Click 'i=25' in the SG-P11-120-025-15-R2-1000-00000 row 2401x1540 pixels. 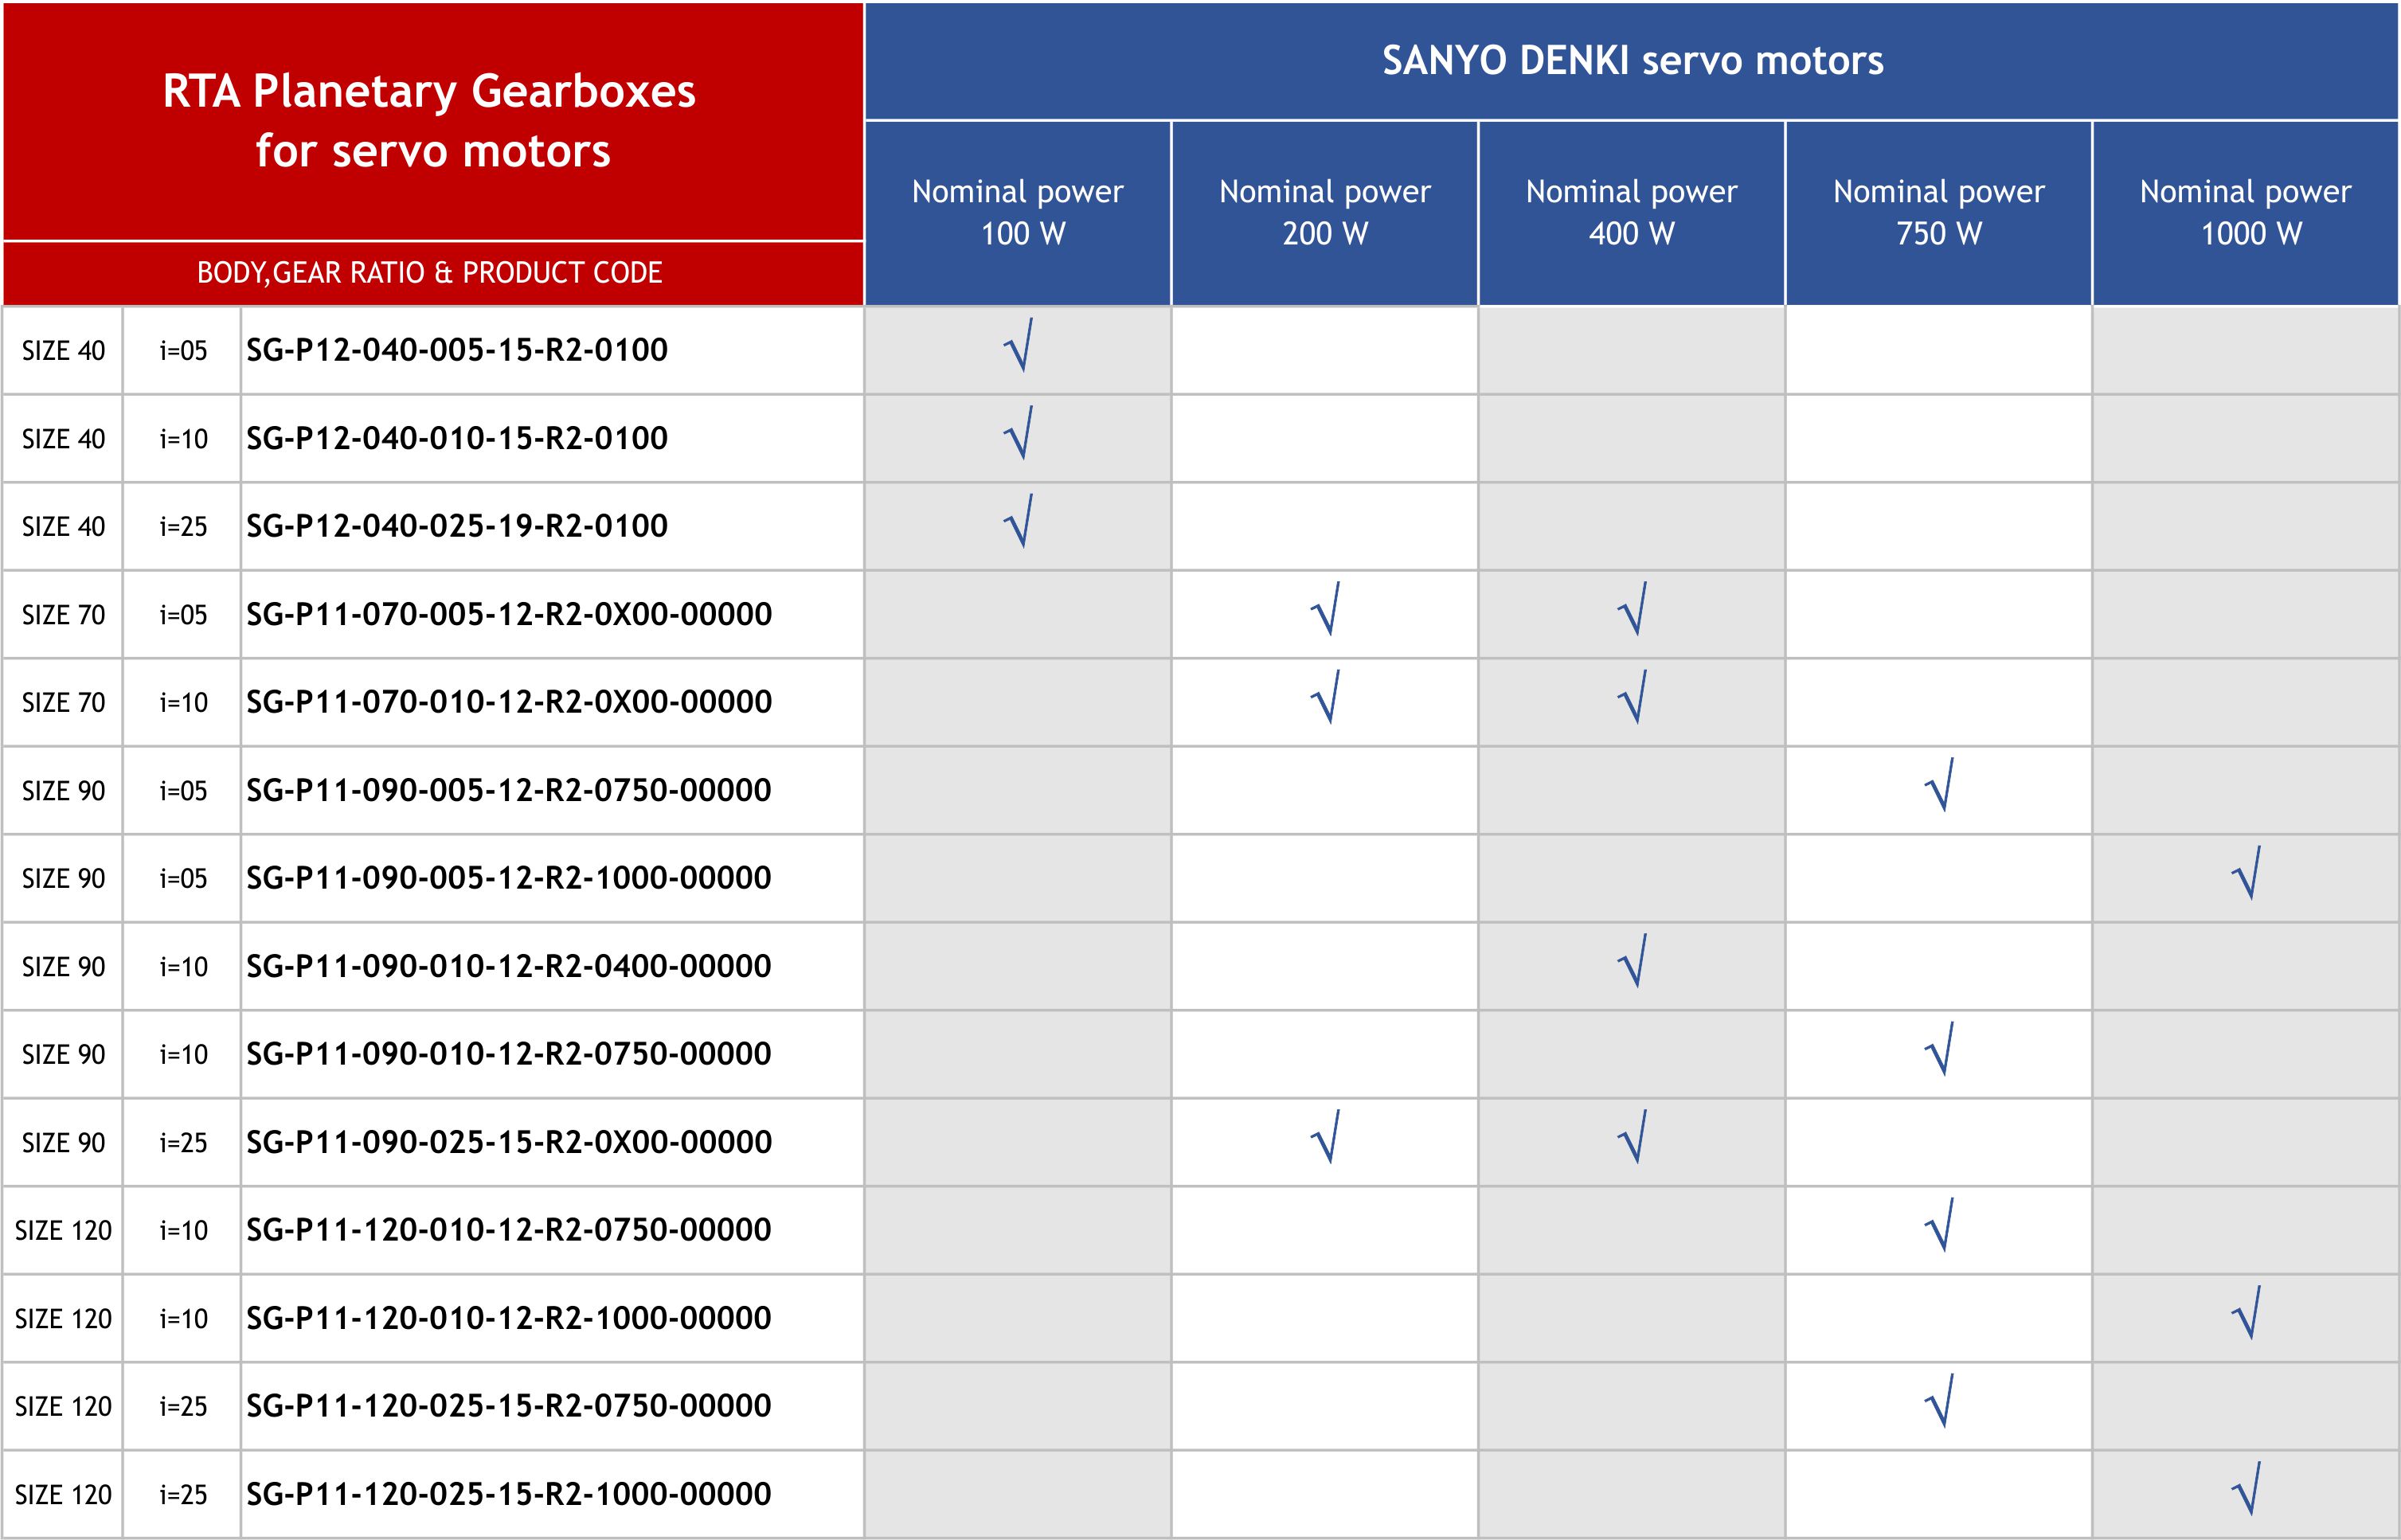(x=184, y=1495)
